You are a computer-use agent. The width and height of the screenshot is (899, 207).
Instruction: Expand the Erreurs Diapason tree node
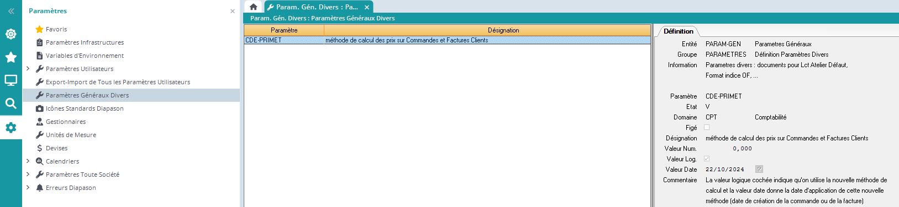click(28, 188)
